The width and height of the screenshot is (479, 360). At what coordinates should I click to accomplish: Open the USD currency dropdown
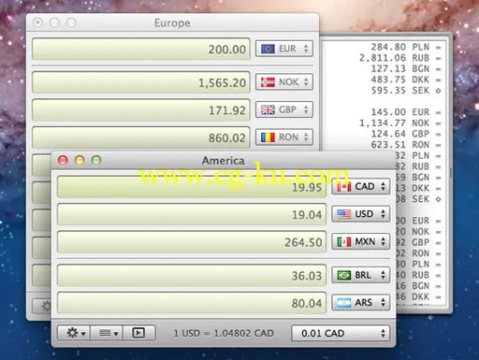360,214
